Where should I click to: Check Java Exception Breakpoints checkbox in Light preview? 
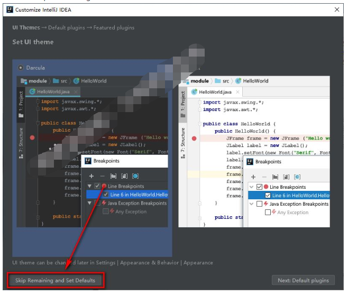[259, 204]
